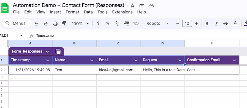The image size is (247, 108).
Task: Print the spreadsheet
Action: point(55,24)
